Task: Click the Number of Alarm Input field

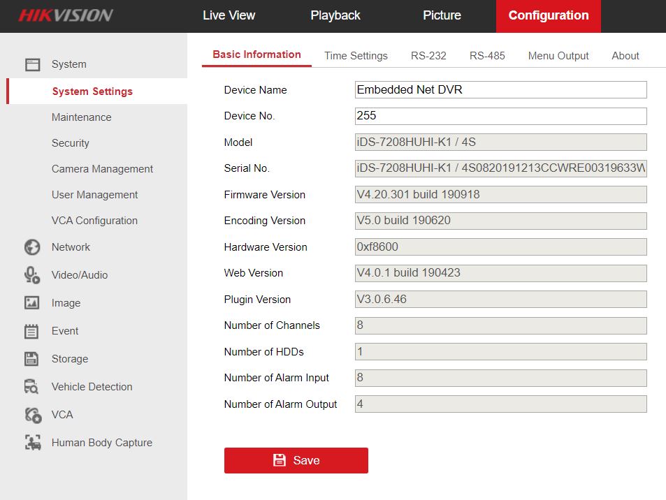Action: 501,378
